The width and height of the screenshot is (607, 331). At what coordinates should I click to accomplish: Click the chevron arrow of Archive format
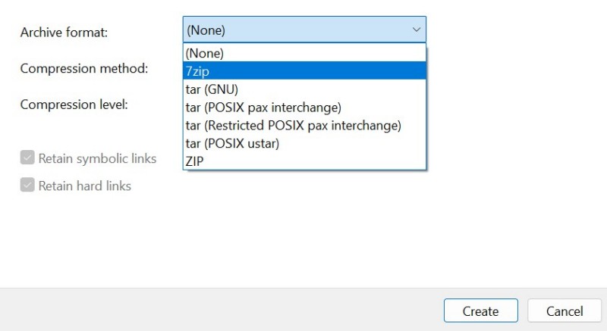(x=416, y=30)
